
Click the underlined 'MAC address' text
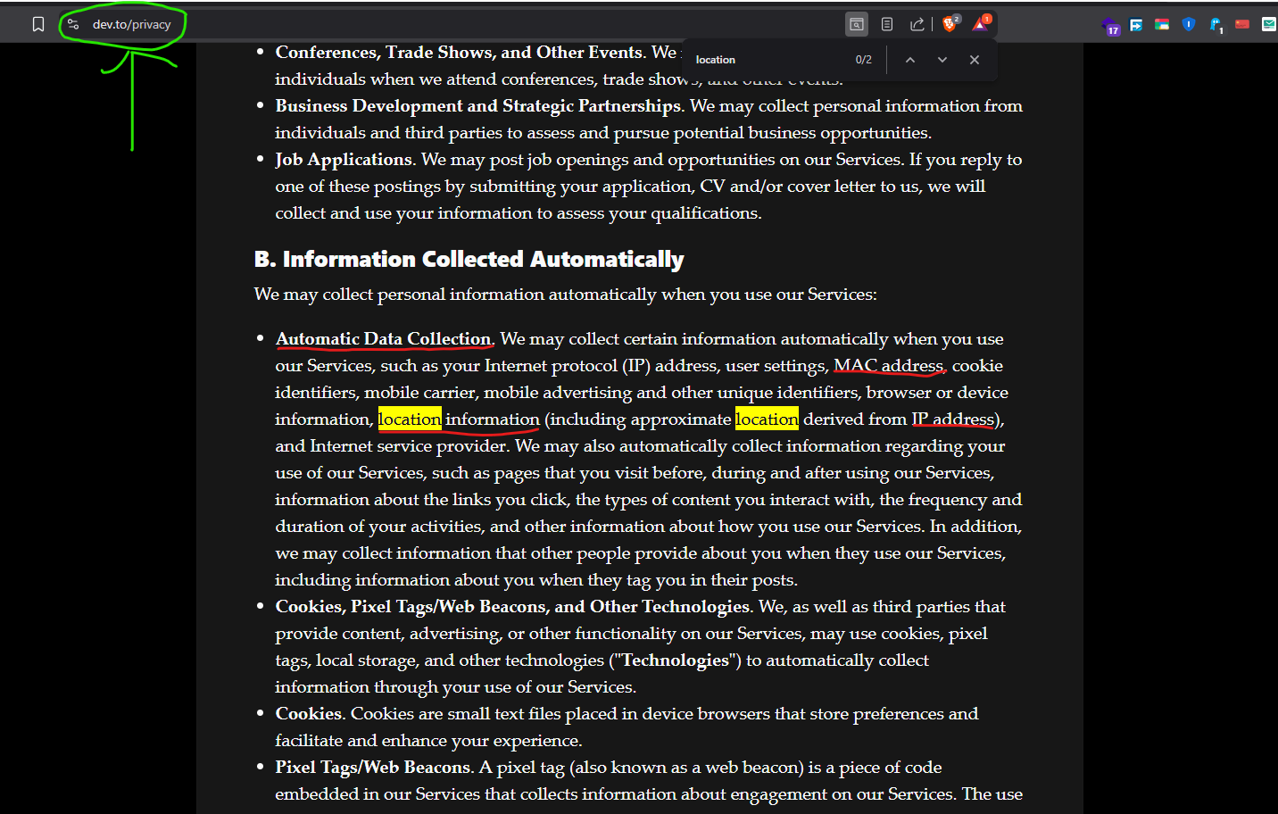click(x=889, y=366)
